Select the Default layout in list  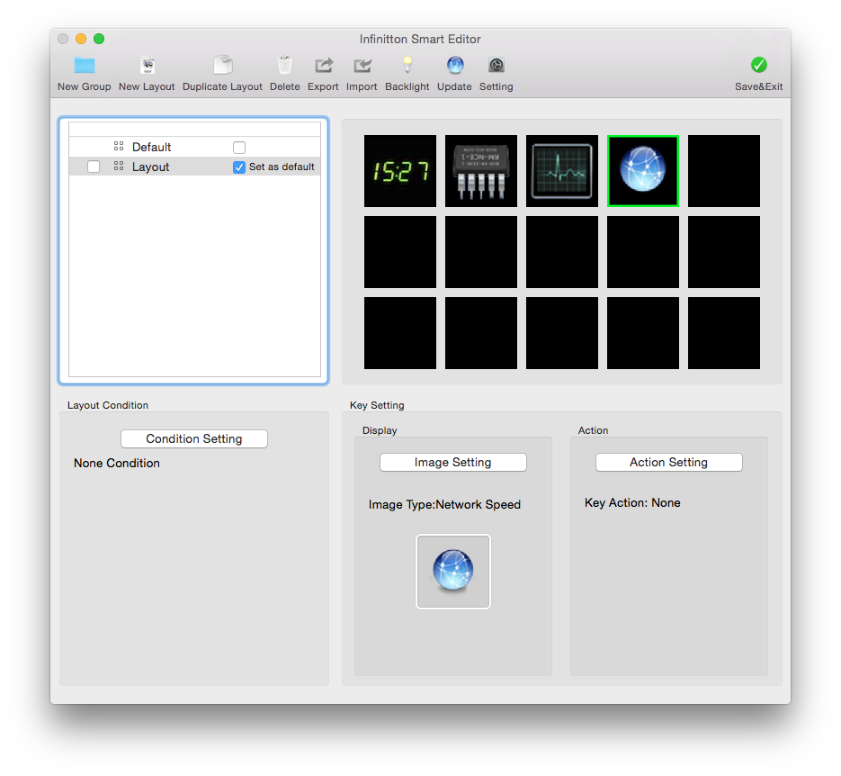151,148
